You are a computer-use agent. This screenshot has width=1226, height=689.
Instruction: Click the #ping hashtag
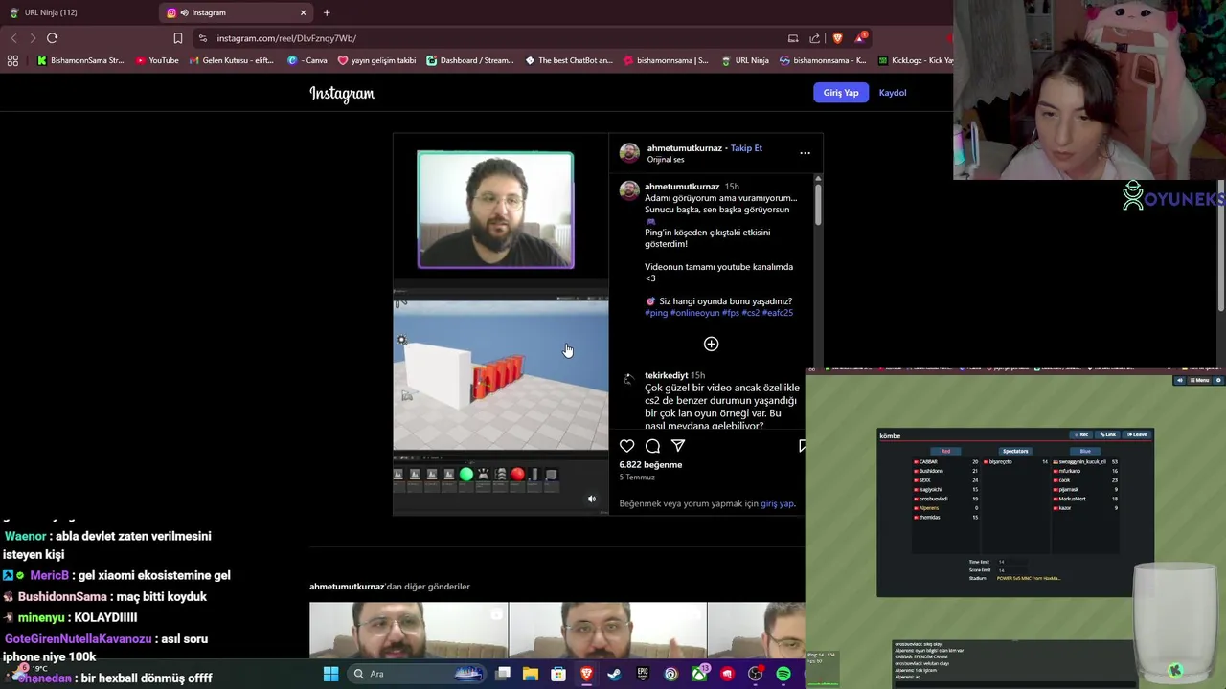(656, 313)
